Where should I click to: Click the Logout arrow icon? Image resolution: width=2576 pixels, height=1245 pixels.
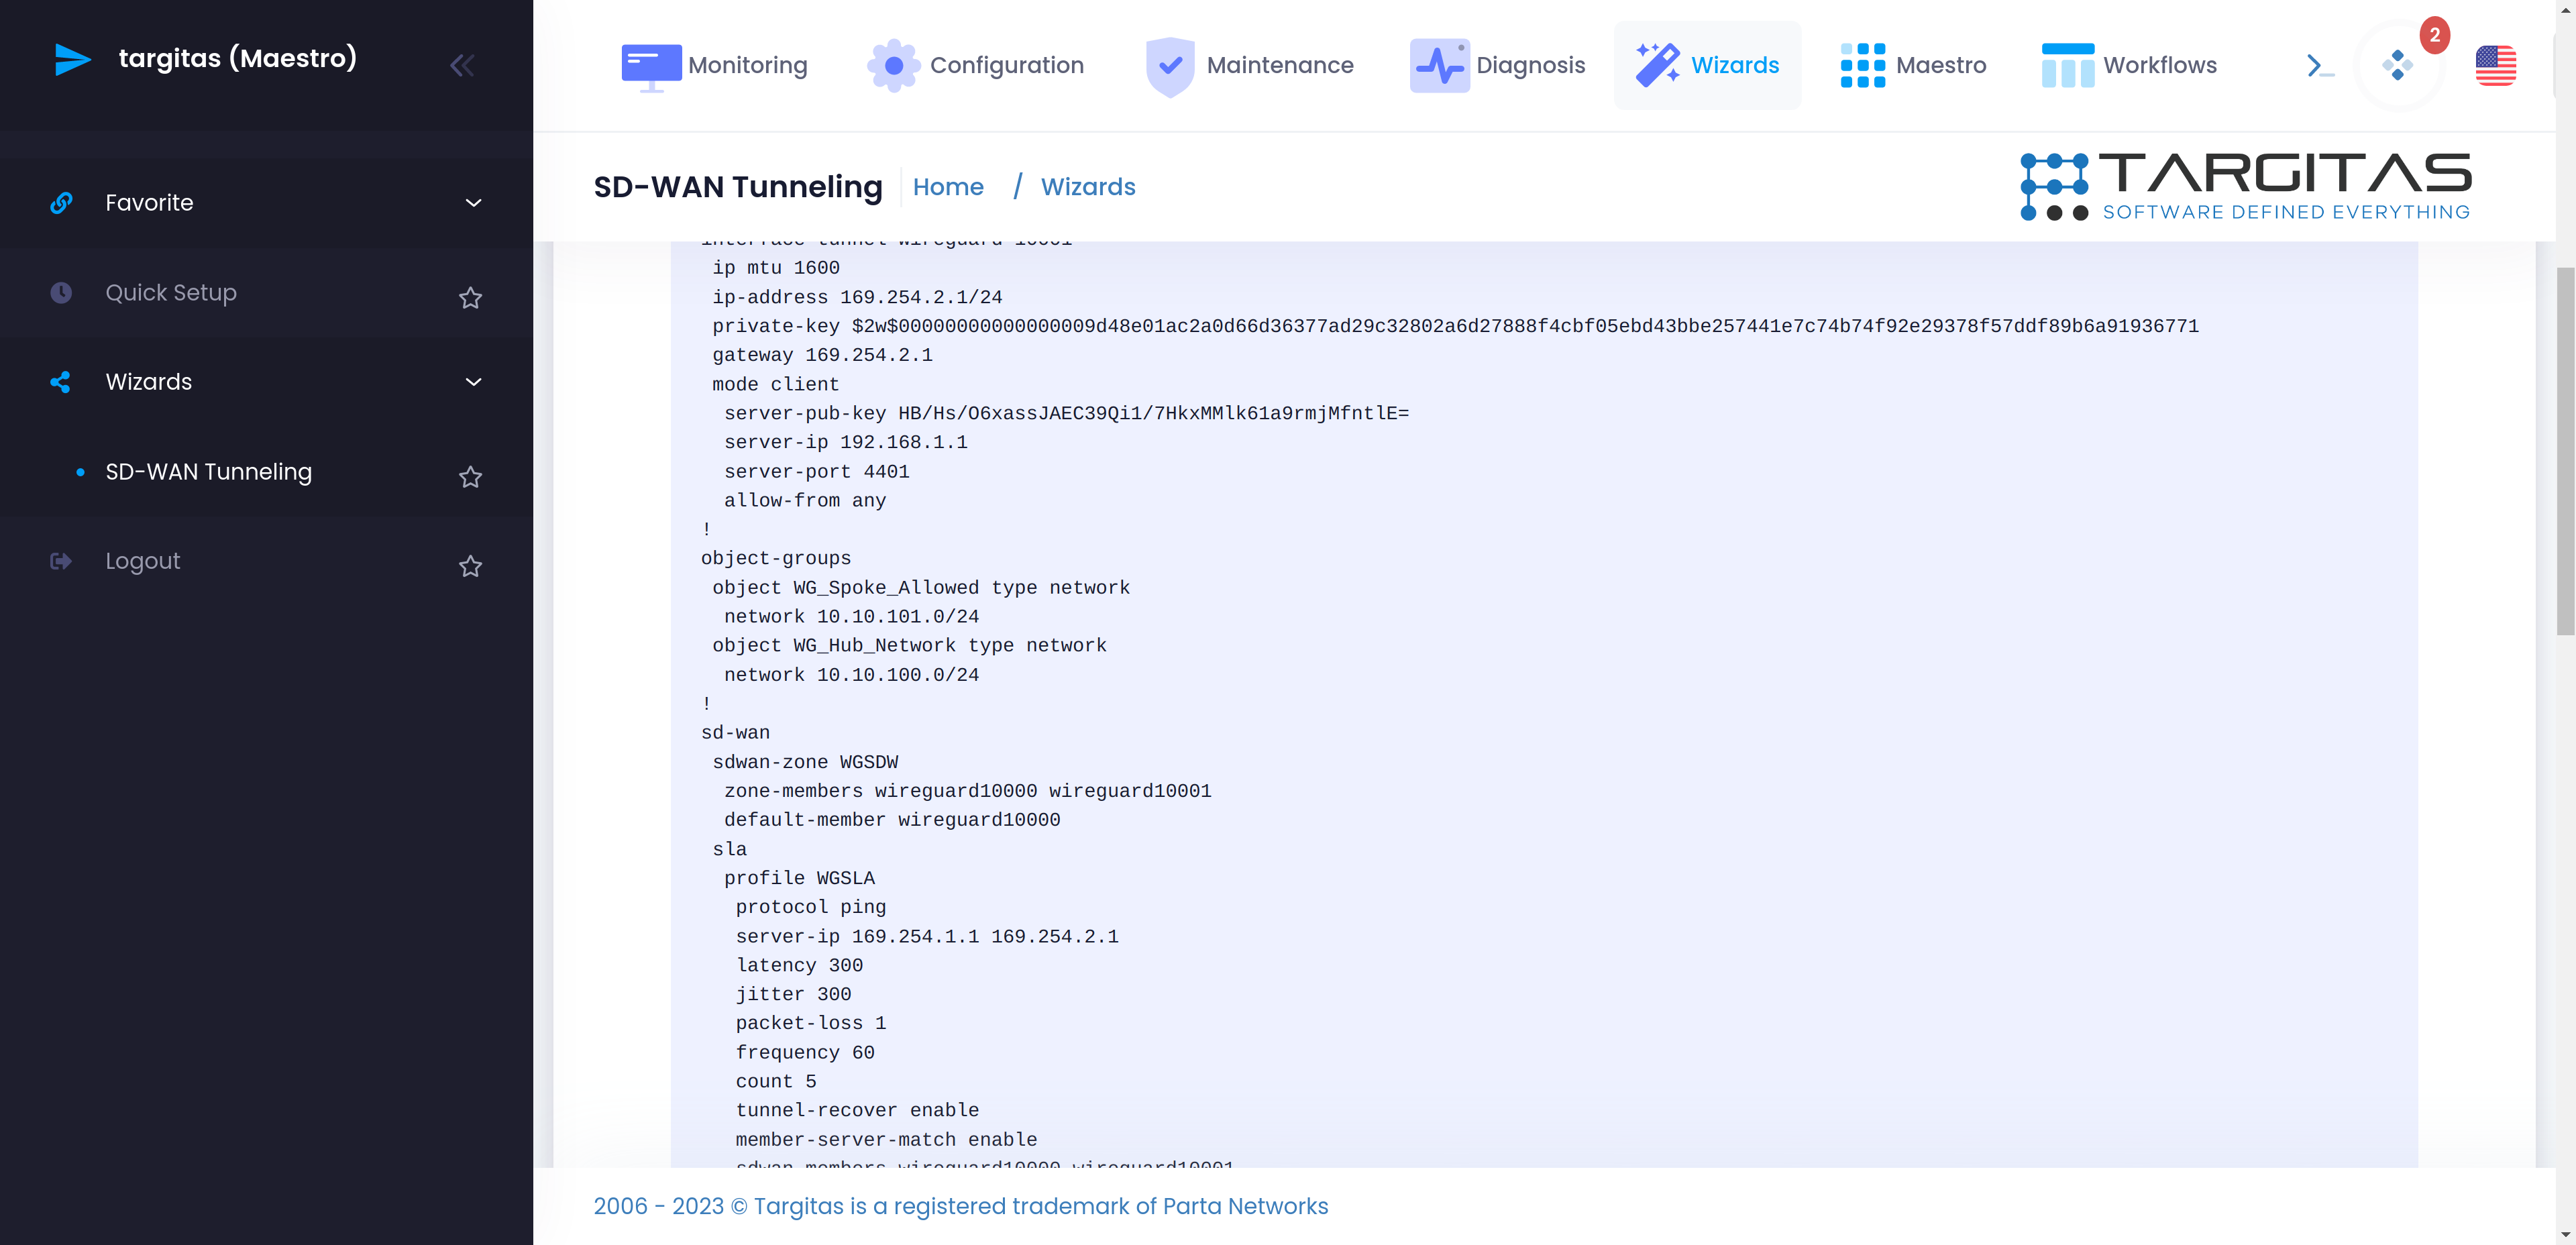[61, 561]
